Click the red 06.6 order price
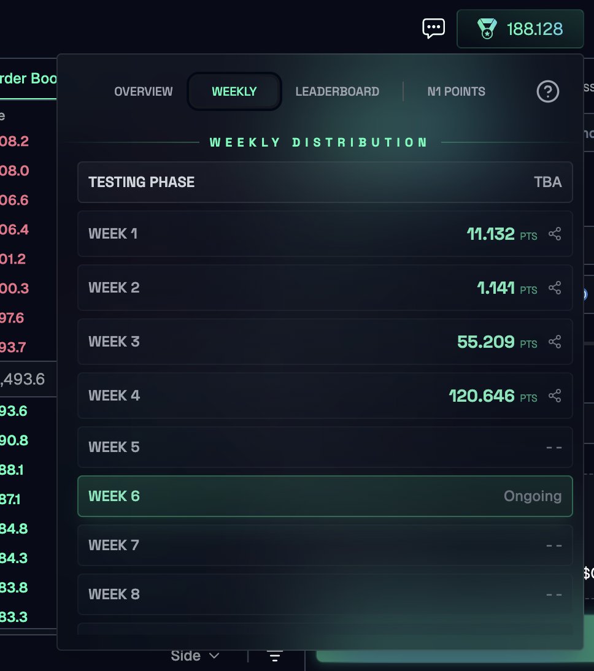 pos(14,201)
